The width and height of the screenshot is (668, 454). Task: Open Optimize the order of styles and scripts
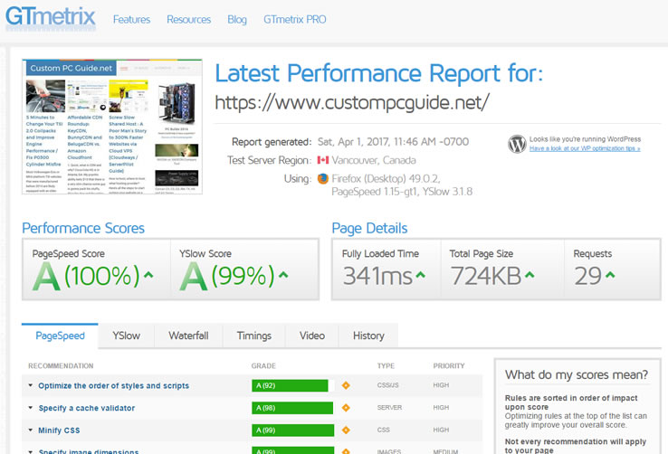pos(113,386)
